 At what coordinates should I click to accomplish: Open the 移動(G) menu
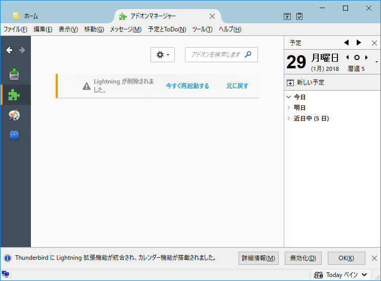pos(94,29)
